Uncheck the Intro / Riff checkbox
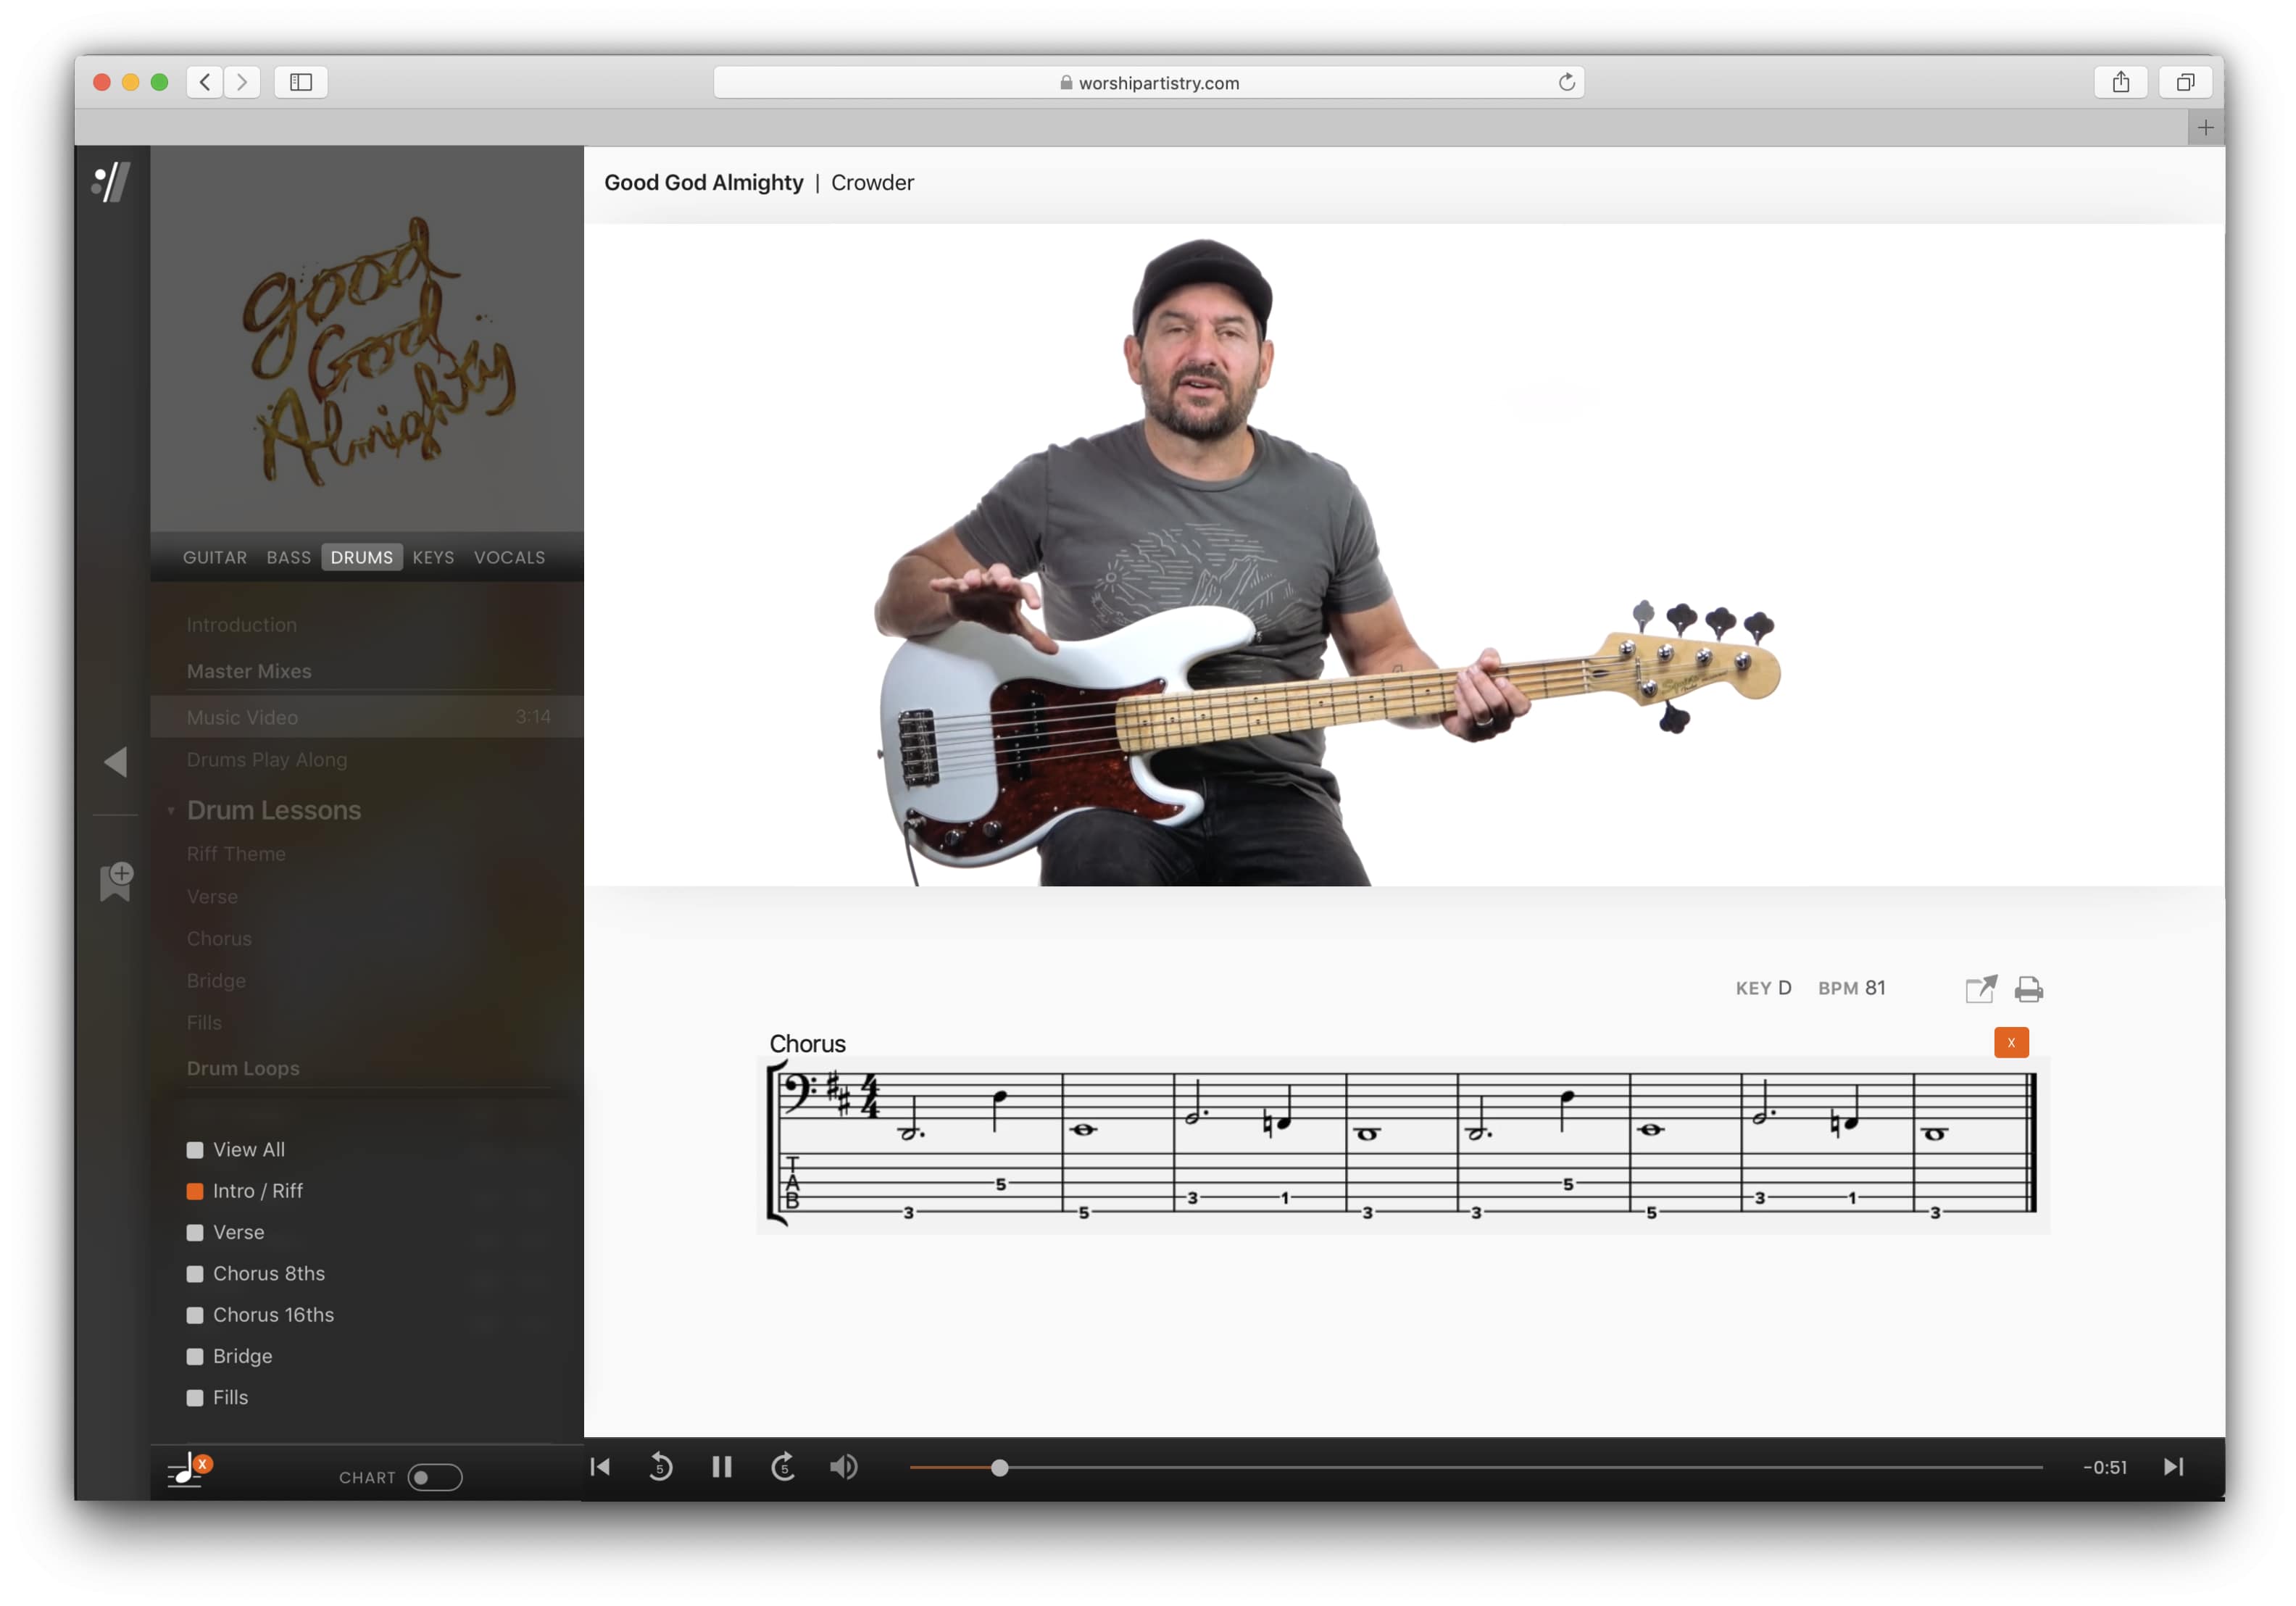The width and height of the screenshot is (2296, 1606). pos(195,1191)
